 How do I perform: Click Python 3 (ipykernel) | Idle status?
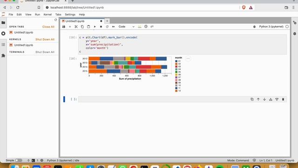tap(63, 161)
